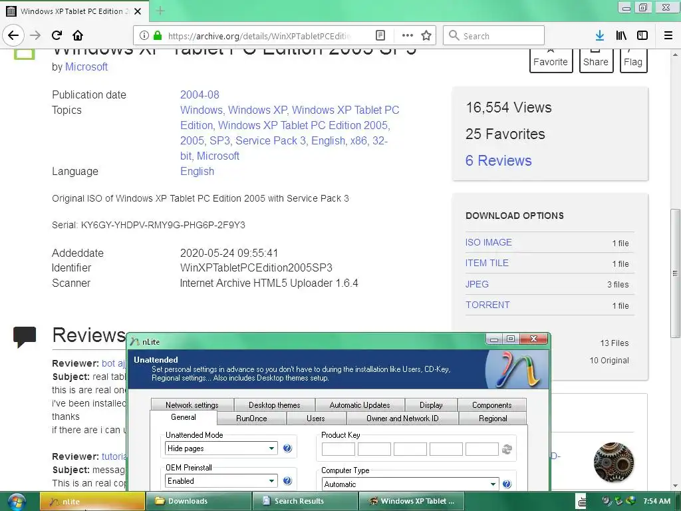Open the English language link

197,171
